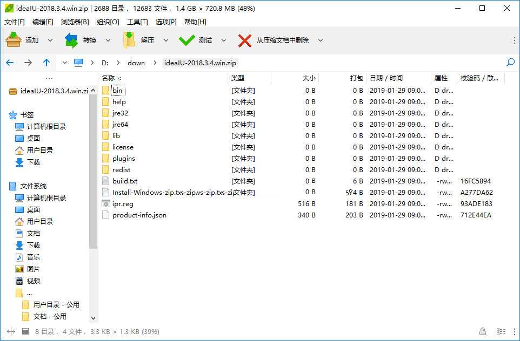Click the Extract files toolbar icon
Viewport: 520px width, 341px height.
(x=129, y=39)
